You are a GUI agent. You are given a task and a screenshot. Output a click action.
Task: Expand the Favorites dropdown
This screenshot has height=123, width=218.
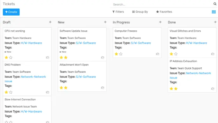(164, 12)
